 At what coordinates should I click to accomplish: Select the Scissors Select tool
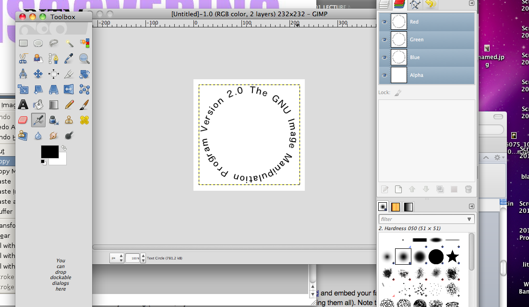(x=23, y=59)
